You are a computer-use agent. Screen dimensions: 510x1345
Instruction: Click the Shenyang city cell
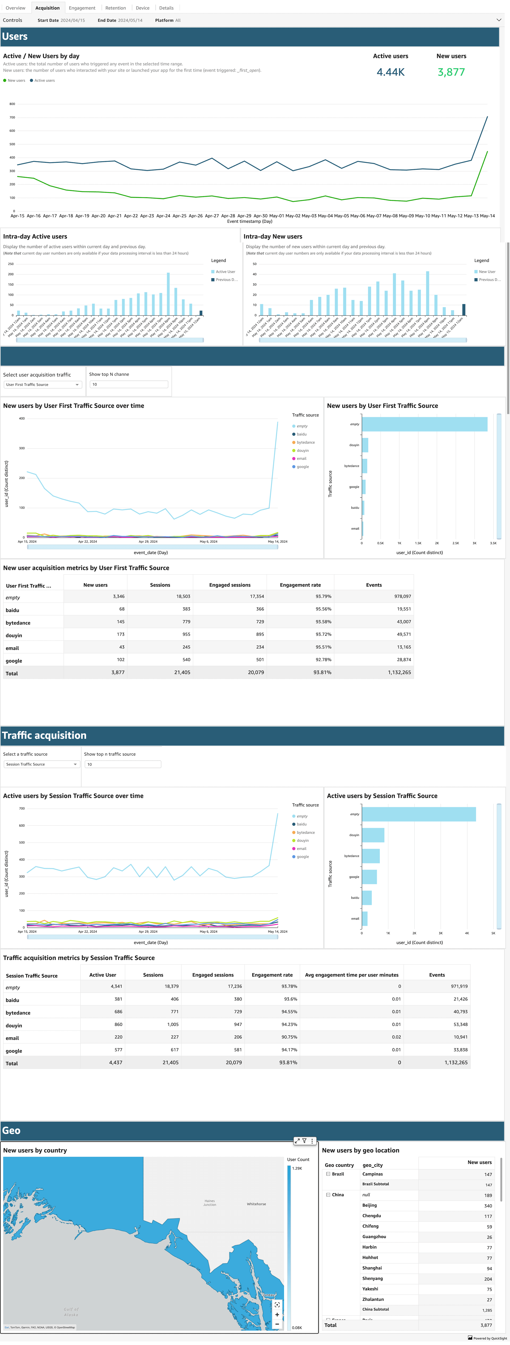372,1278
